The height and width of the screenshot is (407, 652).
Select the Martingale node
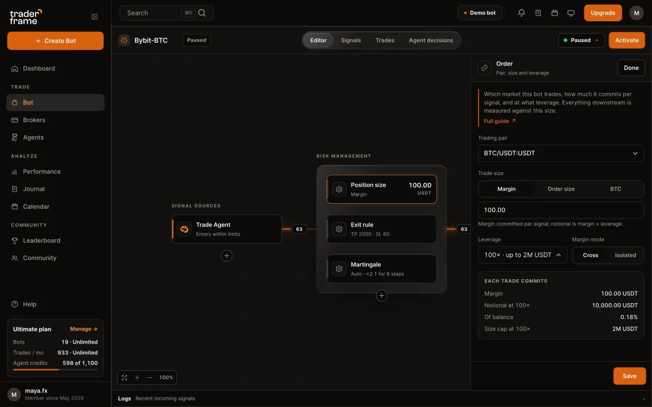click(x=381, y=269)
